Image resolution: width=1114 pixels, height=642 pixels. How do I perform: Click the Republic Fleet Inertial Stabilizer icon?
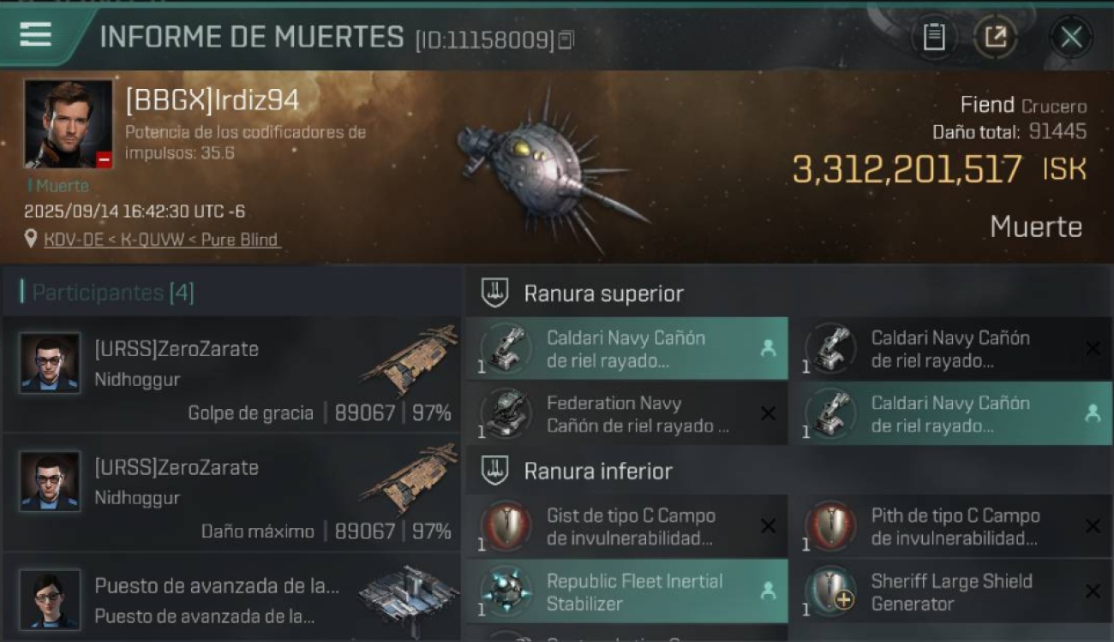(x=506, y=591)
